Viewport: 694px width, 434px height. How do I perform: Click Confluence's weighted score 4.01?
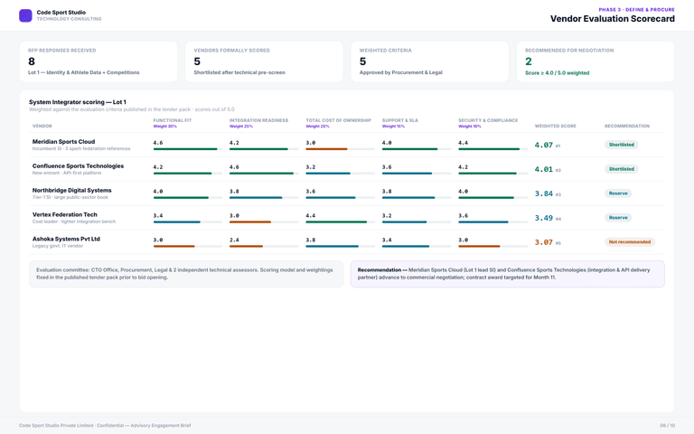[x=543, y=169]
